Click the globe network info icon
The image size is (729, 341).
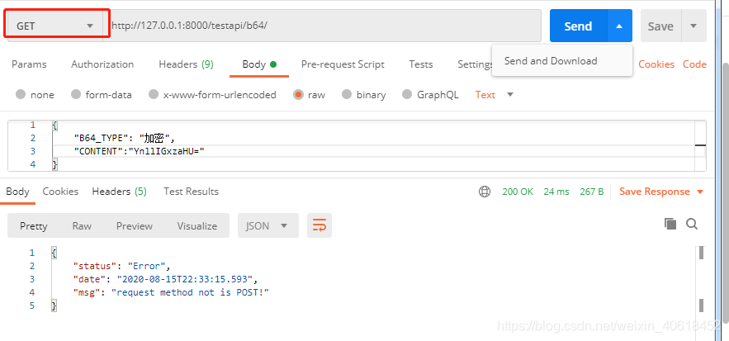pyautogui.click(x=485, y=192)
